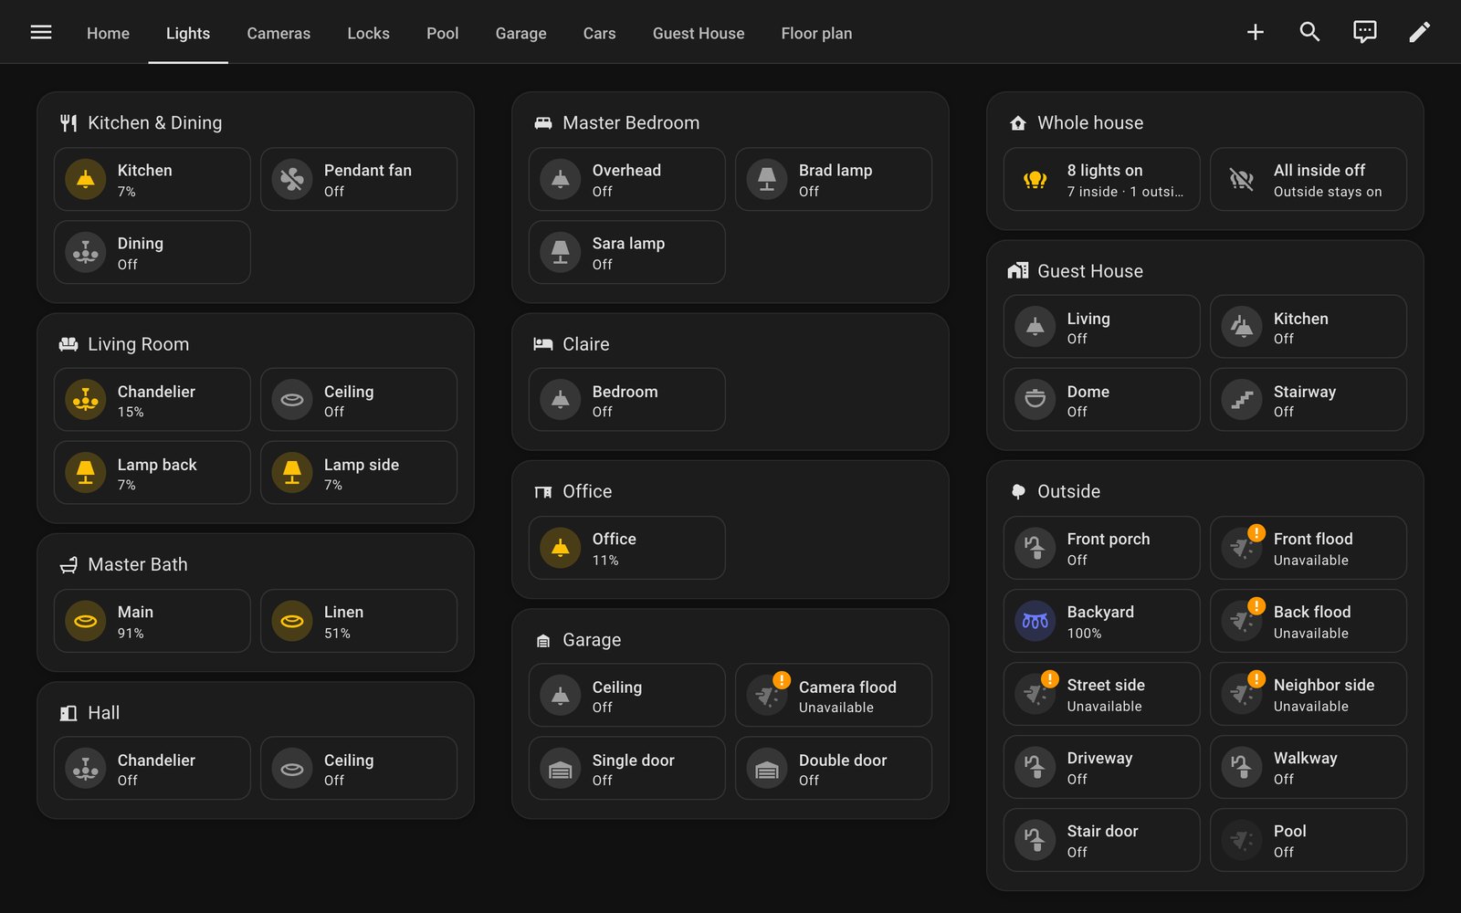Toggle the Living Room Ceiling light card
1461x913 pixels.
(x=359, y=400)
